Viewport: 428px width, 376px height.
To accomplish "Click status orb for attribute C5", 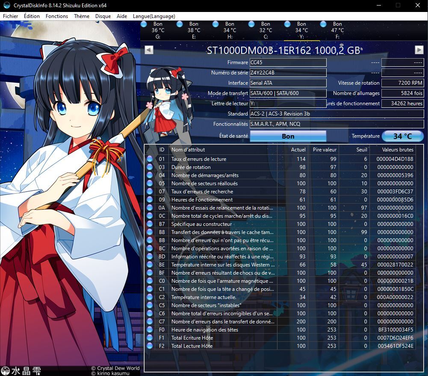I will click(x=150, y=305).
